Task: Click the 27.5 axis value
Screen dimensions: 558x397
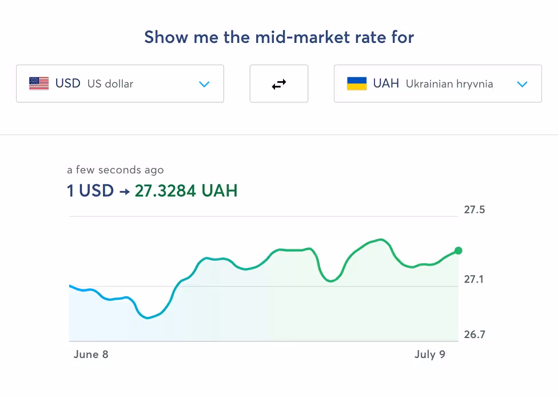Action: [x=475, y=209]
